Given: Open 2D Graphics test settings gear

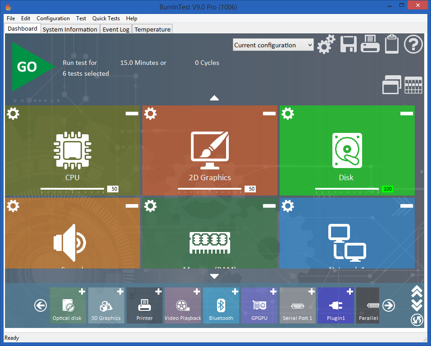Looking at the screenshot, I should [150, 114].
